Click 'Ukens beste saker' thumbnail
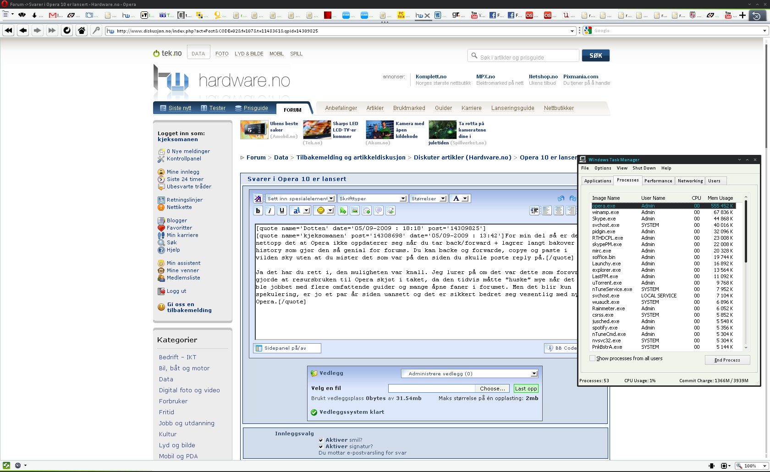 [x=254, y=130]
